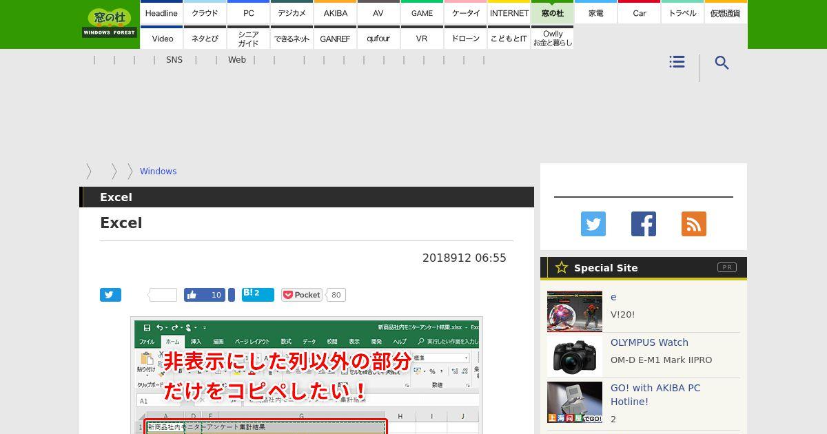Screen dimensions: 827x434
Task: Open the ケータイ tab
Action: click(465, 12)
